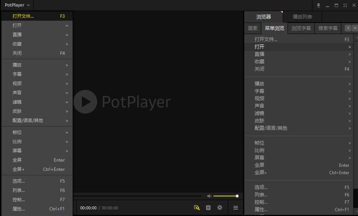Select 声音 in the browser panel
Screen dimensions: 358x216
pos(299,106)
